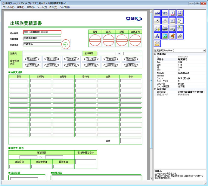208x186 pixels.
Task: Choose the multi-line text (ab cd) tool
Action: pos(180,13)
